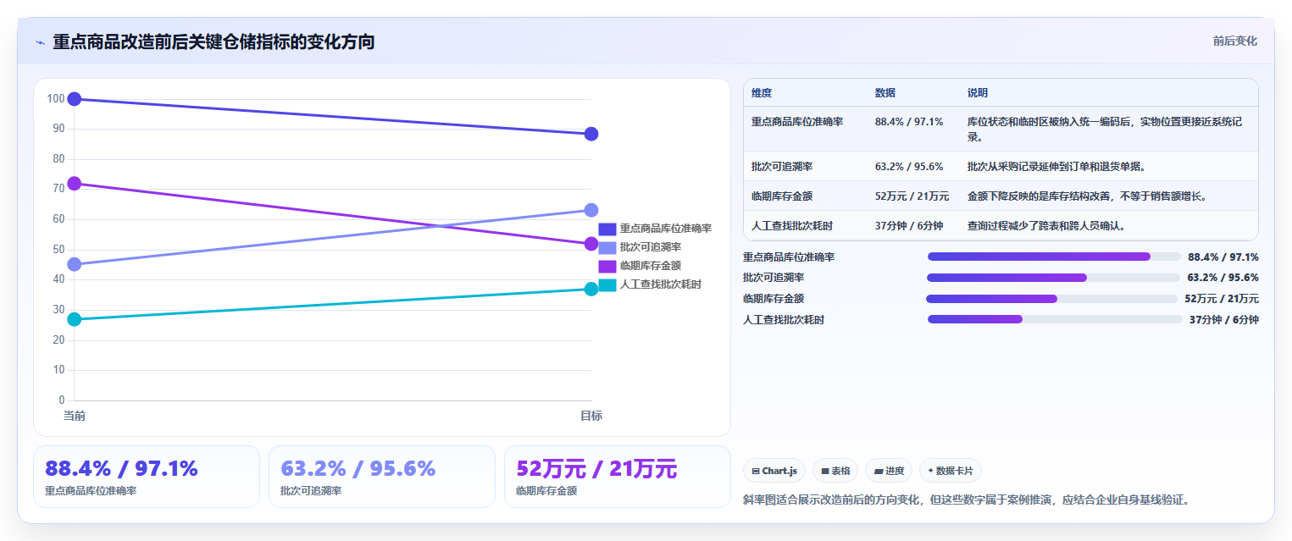The width and height of the screenshot is (1292, 541).
Task: Open the 63.2% / 95.6% data card
Action: pyautogui.click(x=382, y=477)
